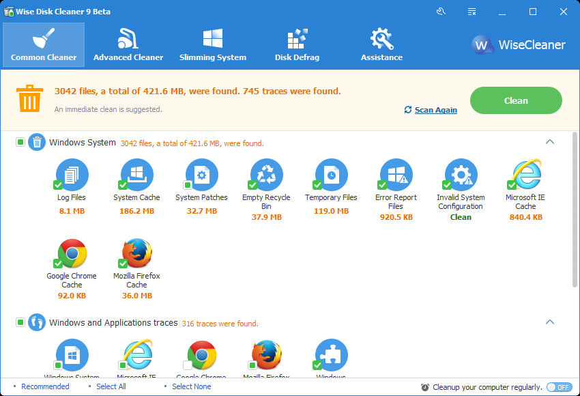Open the Mozilla Firefox Cache icon
Image resolution: width=580 pixels, height=396 pixels.
(137, 253)
